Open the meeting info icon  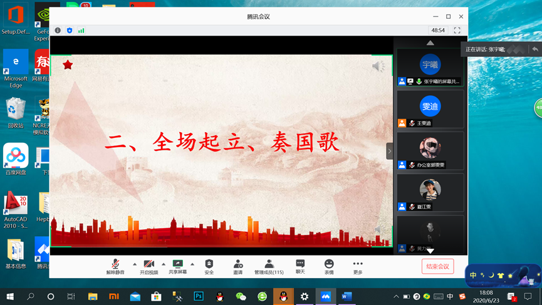pyautogui.click(x=58, y=30)
